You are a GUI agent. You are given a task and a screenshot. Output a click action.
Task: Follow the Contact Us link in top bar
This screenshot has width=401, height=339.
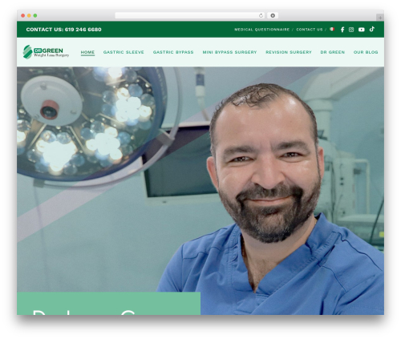310,30
